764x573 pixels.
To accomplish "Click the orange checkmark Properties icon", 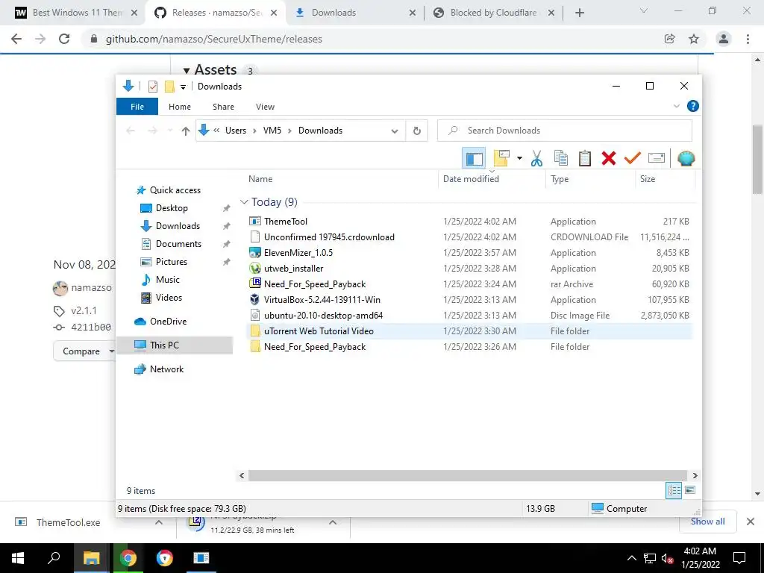I will (x=633, y=158).
